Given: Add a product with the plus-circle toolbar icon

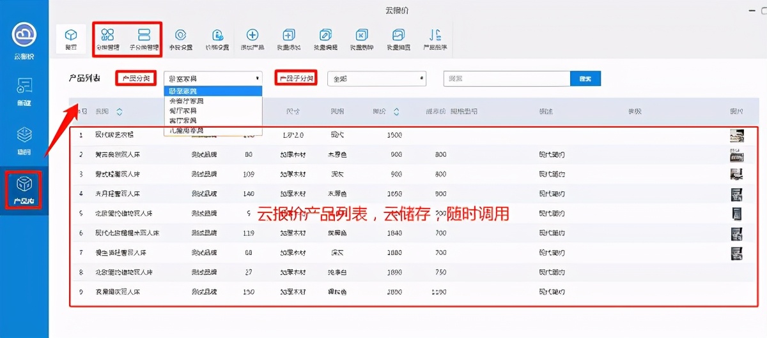Looking at the screenshot, I should tap(252, 35).
